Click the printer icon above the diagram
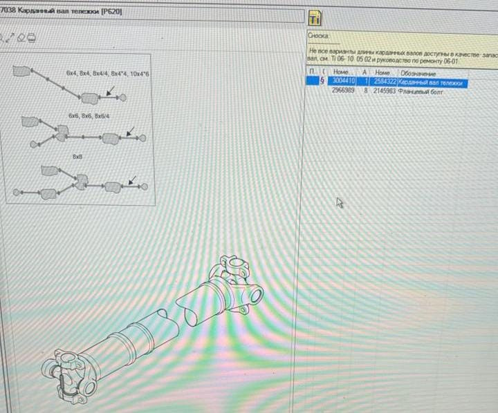 (x=33, y=37)
